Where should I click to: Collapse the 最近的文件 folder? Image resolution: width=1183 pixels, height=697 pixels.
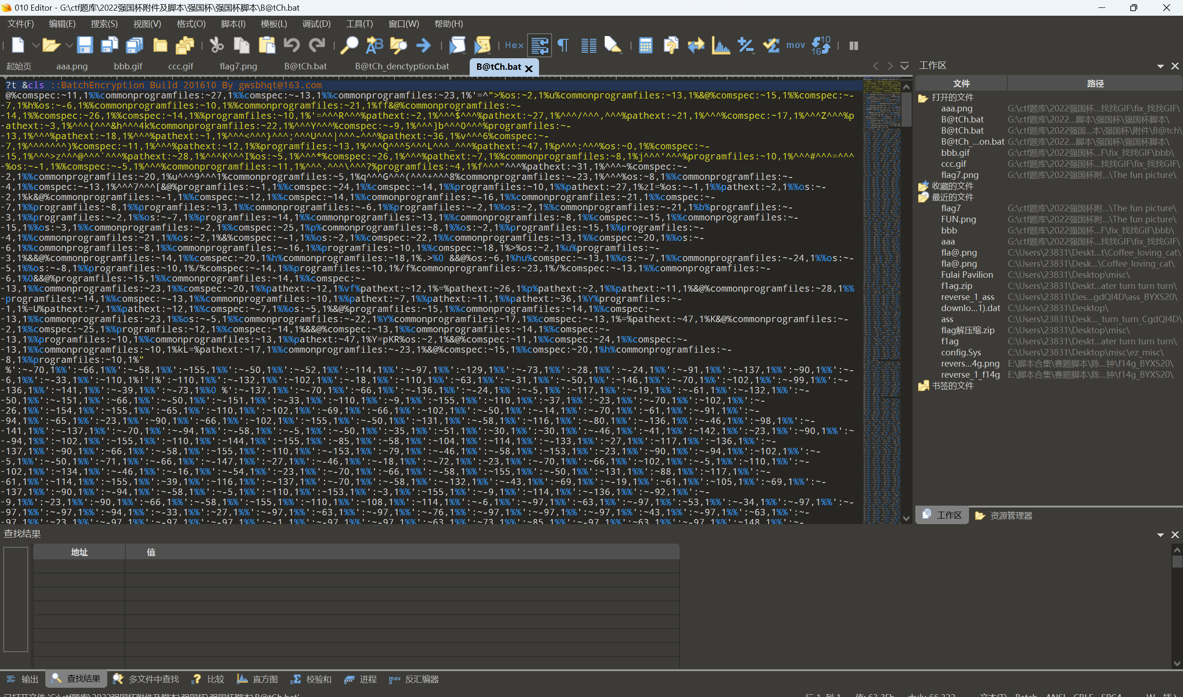(923, 197)
